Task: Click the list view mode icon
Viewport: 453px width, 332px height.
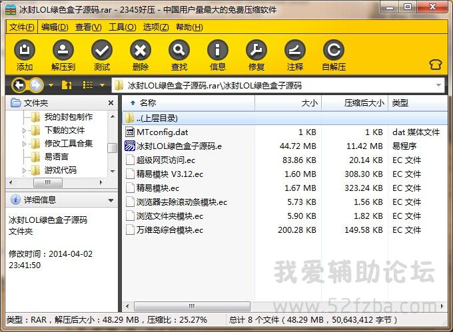Action: click(x=88, y=84)
